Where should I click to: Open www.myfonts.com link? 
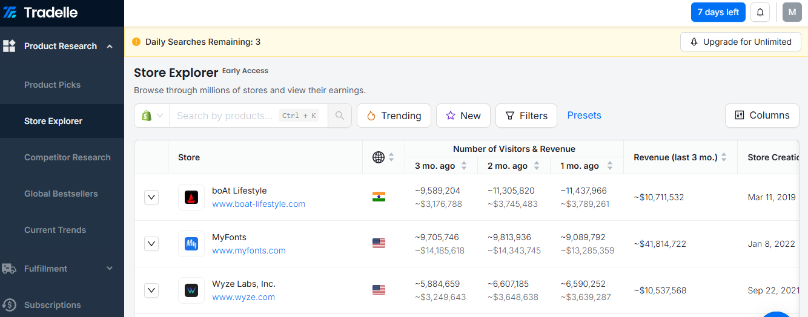[249, 250]
